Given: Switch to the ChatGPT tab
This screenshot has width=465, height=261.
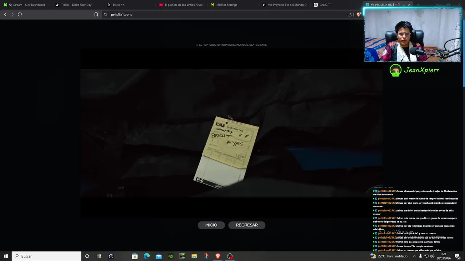Looking at the screenshot, I should tap(337, 5).
